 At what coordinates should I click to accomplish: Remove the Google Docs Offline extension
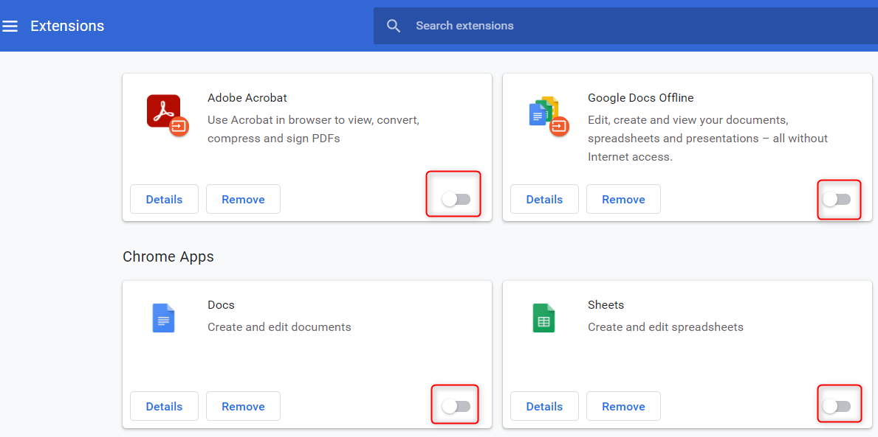point(623,199)
